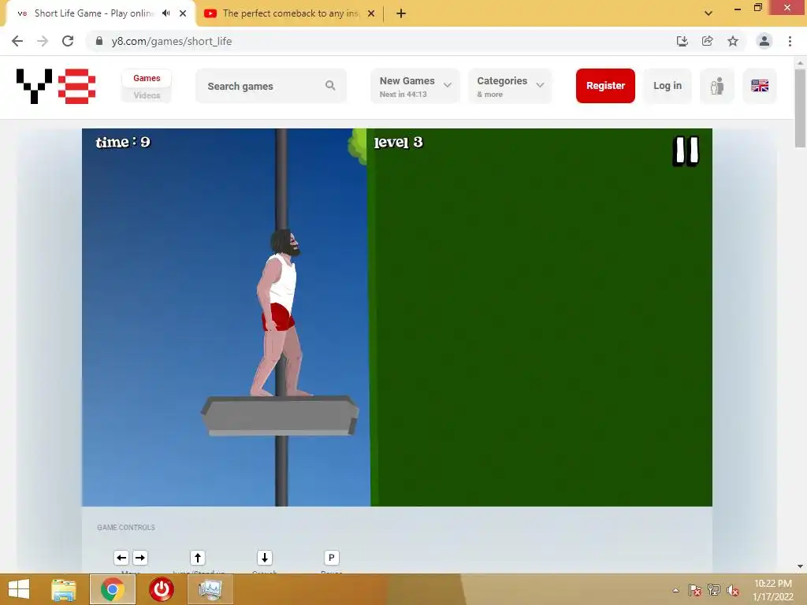This screenshot has width=807, height=605.
Task: Click the red power app taskbar icon
Action: (x=161, y=589)
